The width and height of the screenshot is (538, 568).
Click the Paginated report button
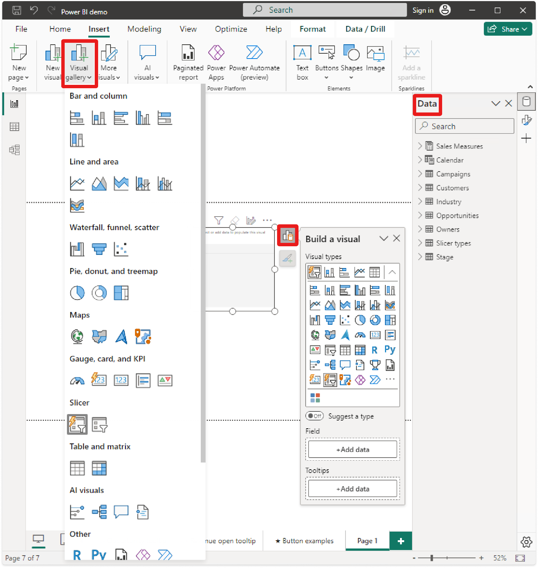pyautogui.click(x=188, y=62)
